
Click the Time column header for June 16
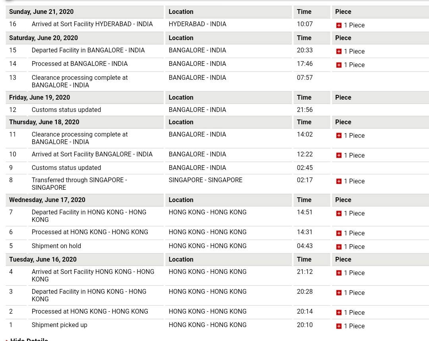pos(304,260)
